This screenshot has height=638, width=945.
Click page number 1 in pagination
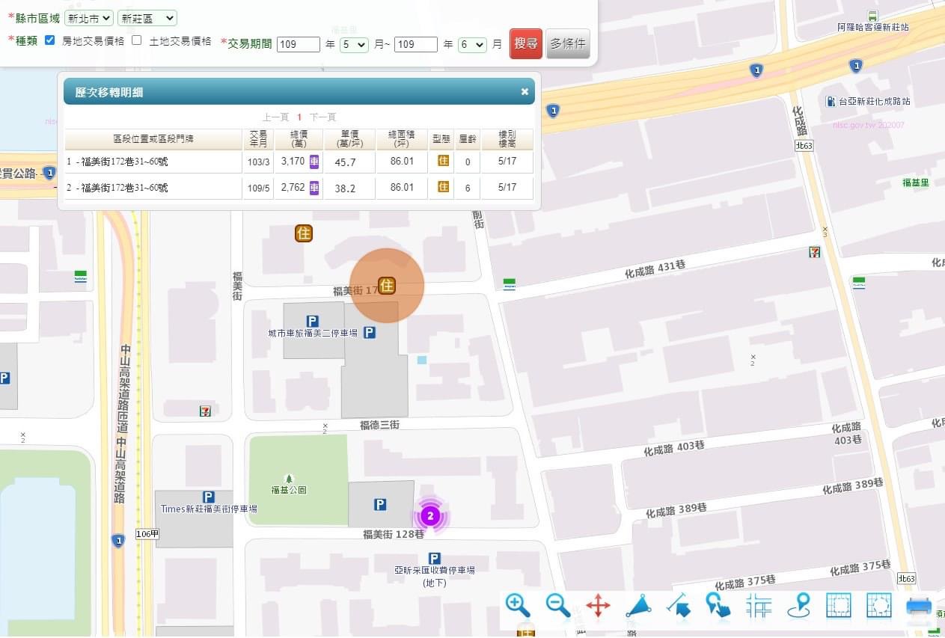pyautogui.click(x=299, y=117)
